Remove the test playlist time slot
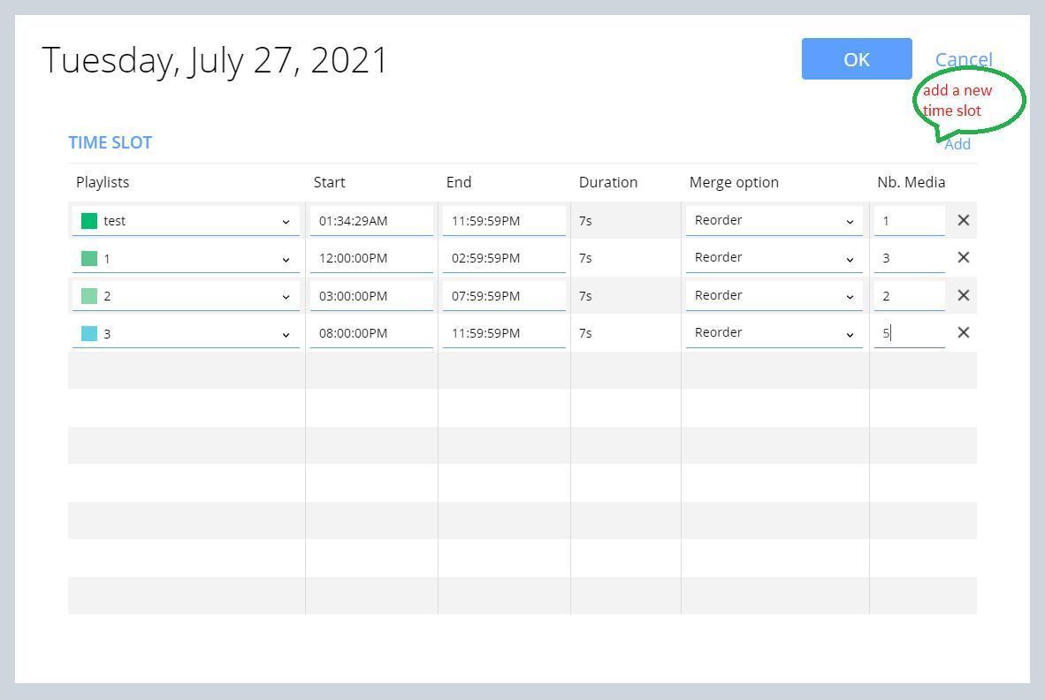Screen dimensions: 1045x700 [x=963, y=220]
